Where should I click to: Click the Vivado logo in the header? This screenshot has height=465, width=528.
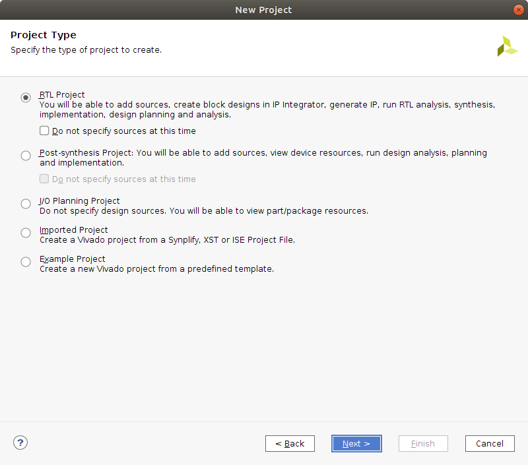[x=507, y=46]
